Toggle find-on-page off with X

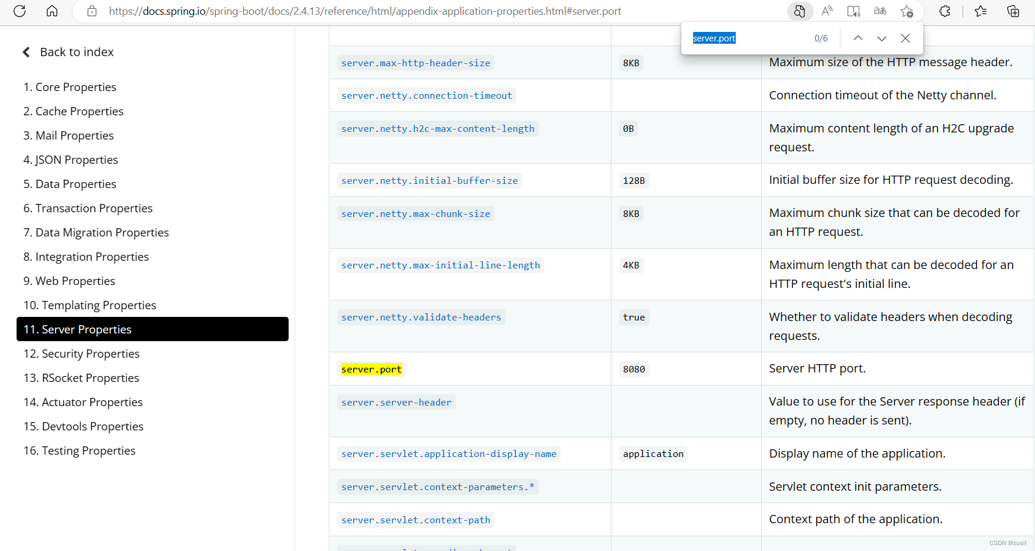(905, 38)
